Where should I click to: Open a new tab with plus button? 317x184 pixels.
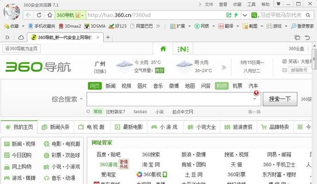[x=108, y=37]
